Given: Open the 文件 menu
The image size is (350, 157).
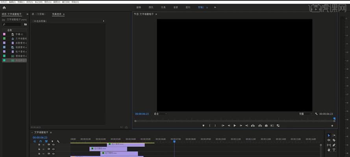Looking at the screenshot, I should pos(4,2).
